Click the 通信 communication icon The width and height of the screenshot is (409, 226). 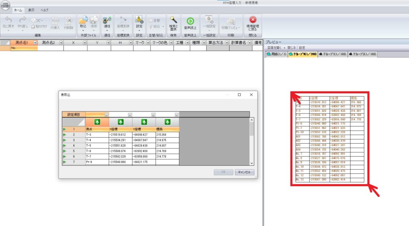[107, 20]
